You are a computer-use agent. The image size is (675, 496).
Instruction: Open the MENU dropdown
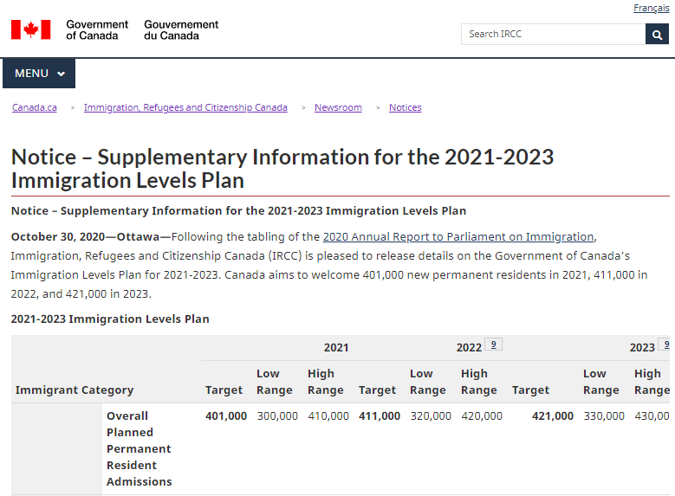tap(39, 74)
